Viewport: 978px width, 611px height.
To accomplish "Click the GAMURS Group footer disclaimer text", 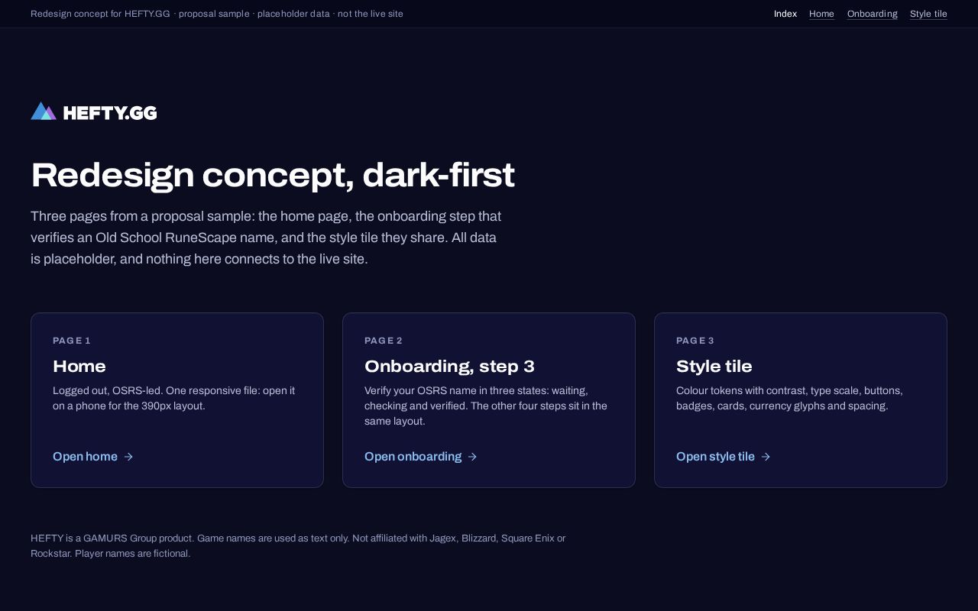I will (298, 545).
